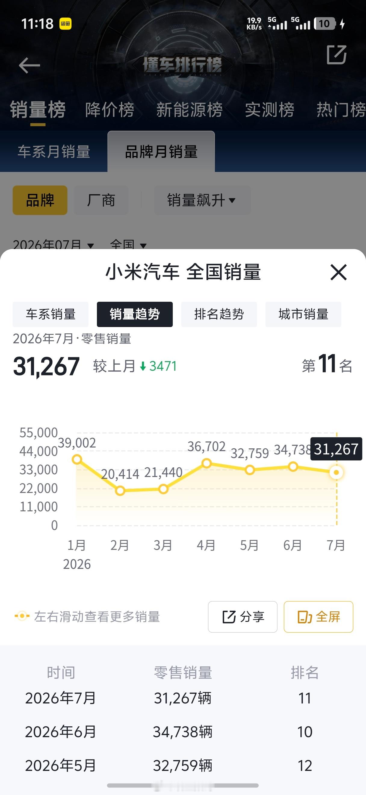This screenshot has width=366, height=795.
Task: Show the 排名趋势 view
Action: pyautogui.click(x=219, y=314)
